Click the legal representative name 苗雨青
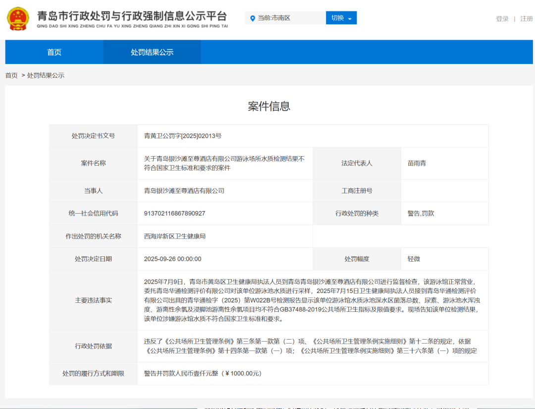535x409 pixels. tap(417, 163)
